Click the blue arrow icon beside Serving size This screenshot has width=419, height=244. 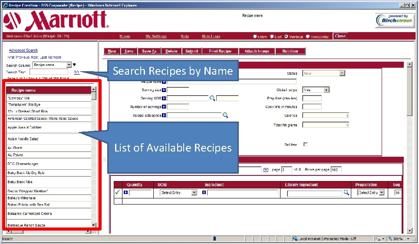[164, 90]
